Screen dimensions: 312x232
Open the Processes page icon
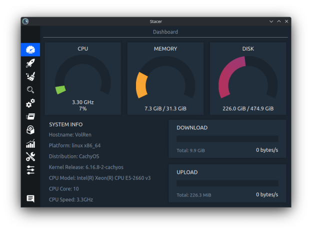click(x=30, y=117)
